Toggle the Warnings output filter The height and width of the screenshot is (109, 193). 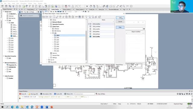tap(33, 94)
